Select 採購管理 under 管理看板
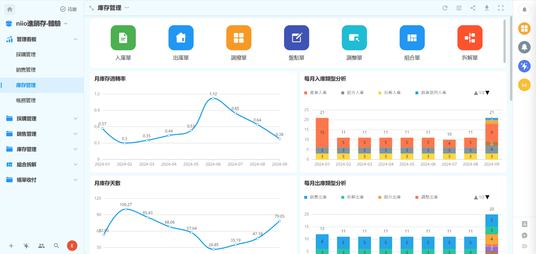 tap(26, 55)
